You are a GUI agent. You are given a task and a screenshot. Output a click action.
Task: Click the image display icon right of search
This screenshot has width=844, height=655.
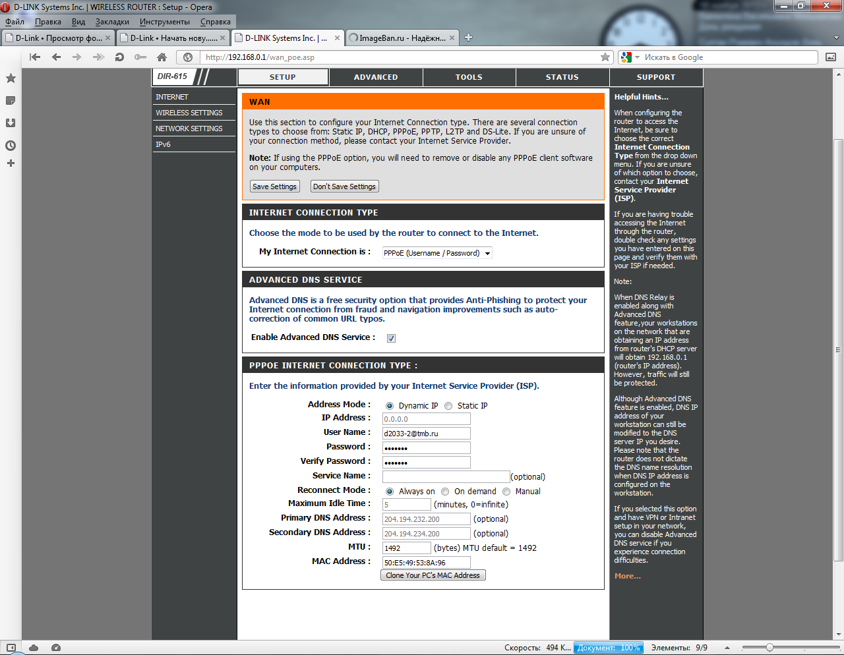831,57
